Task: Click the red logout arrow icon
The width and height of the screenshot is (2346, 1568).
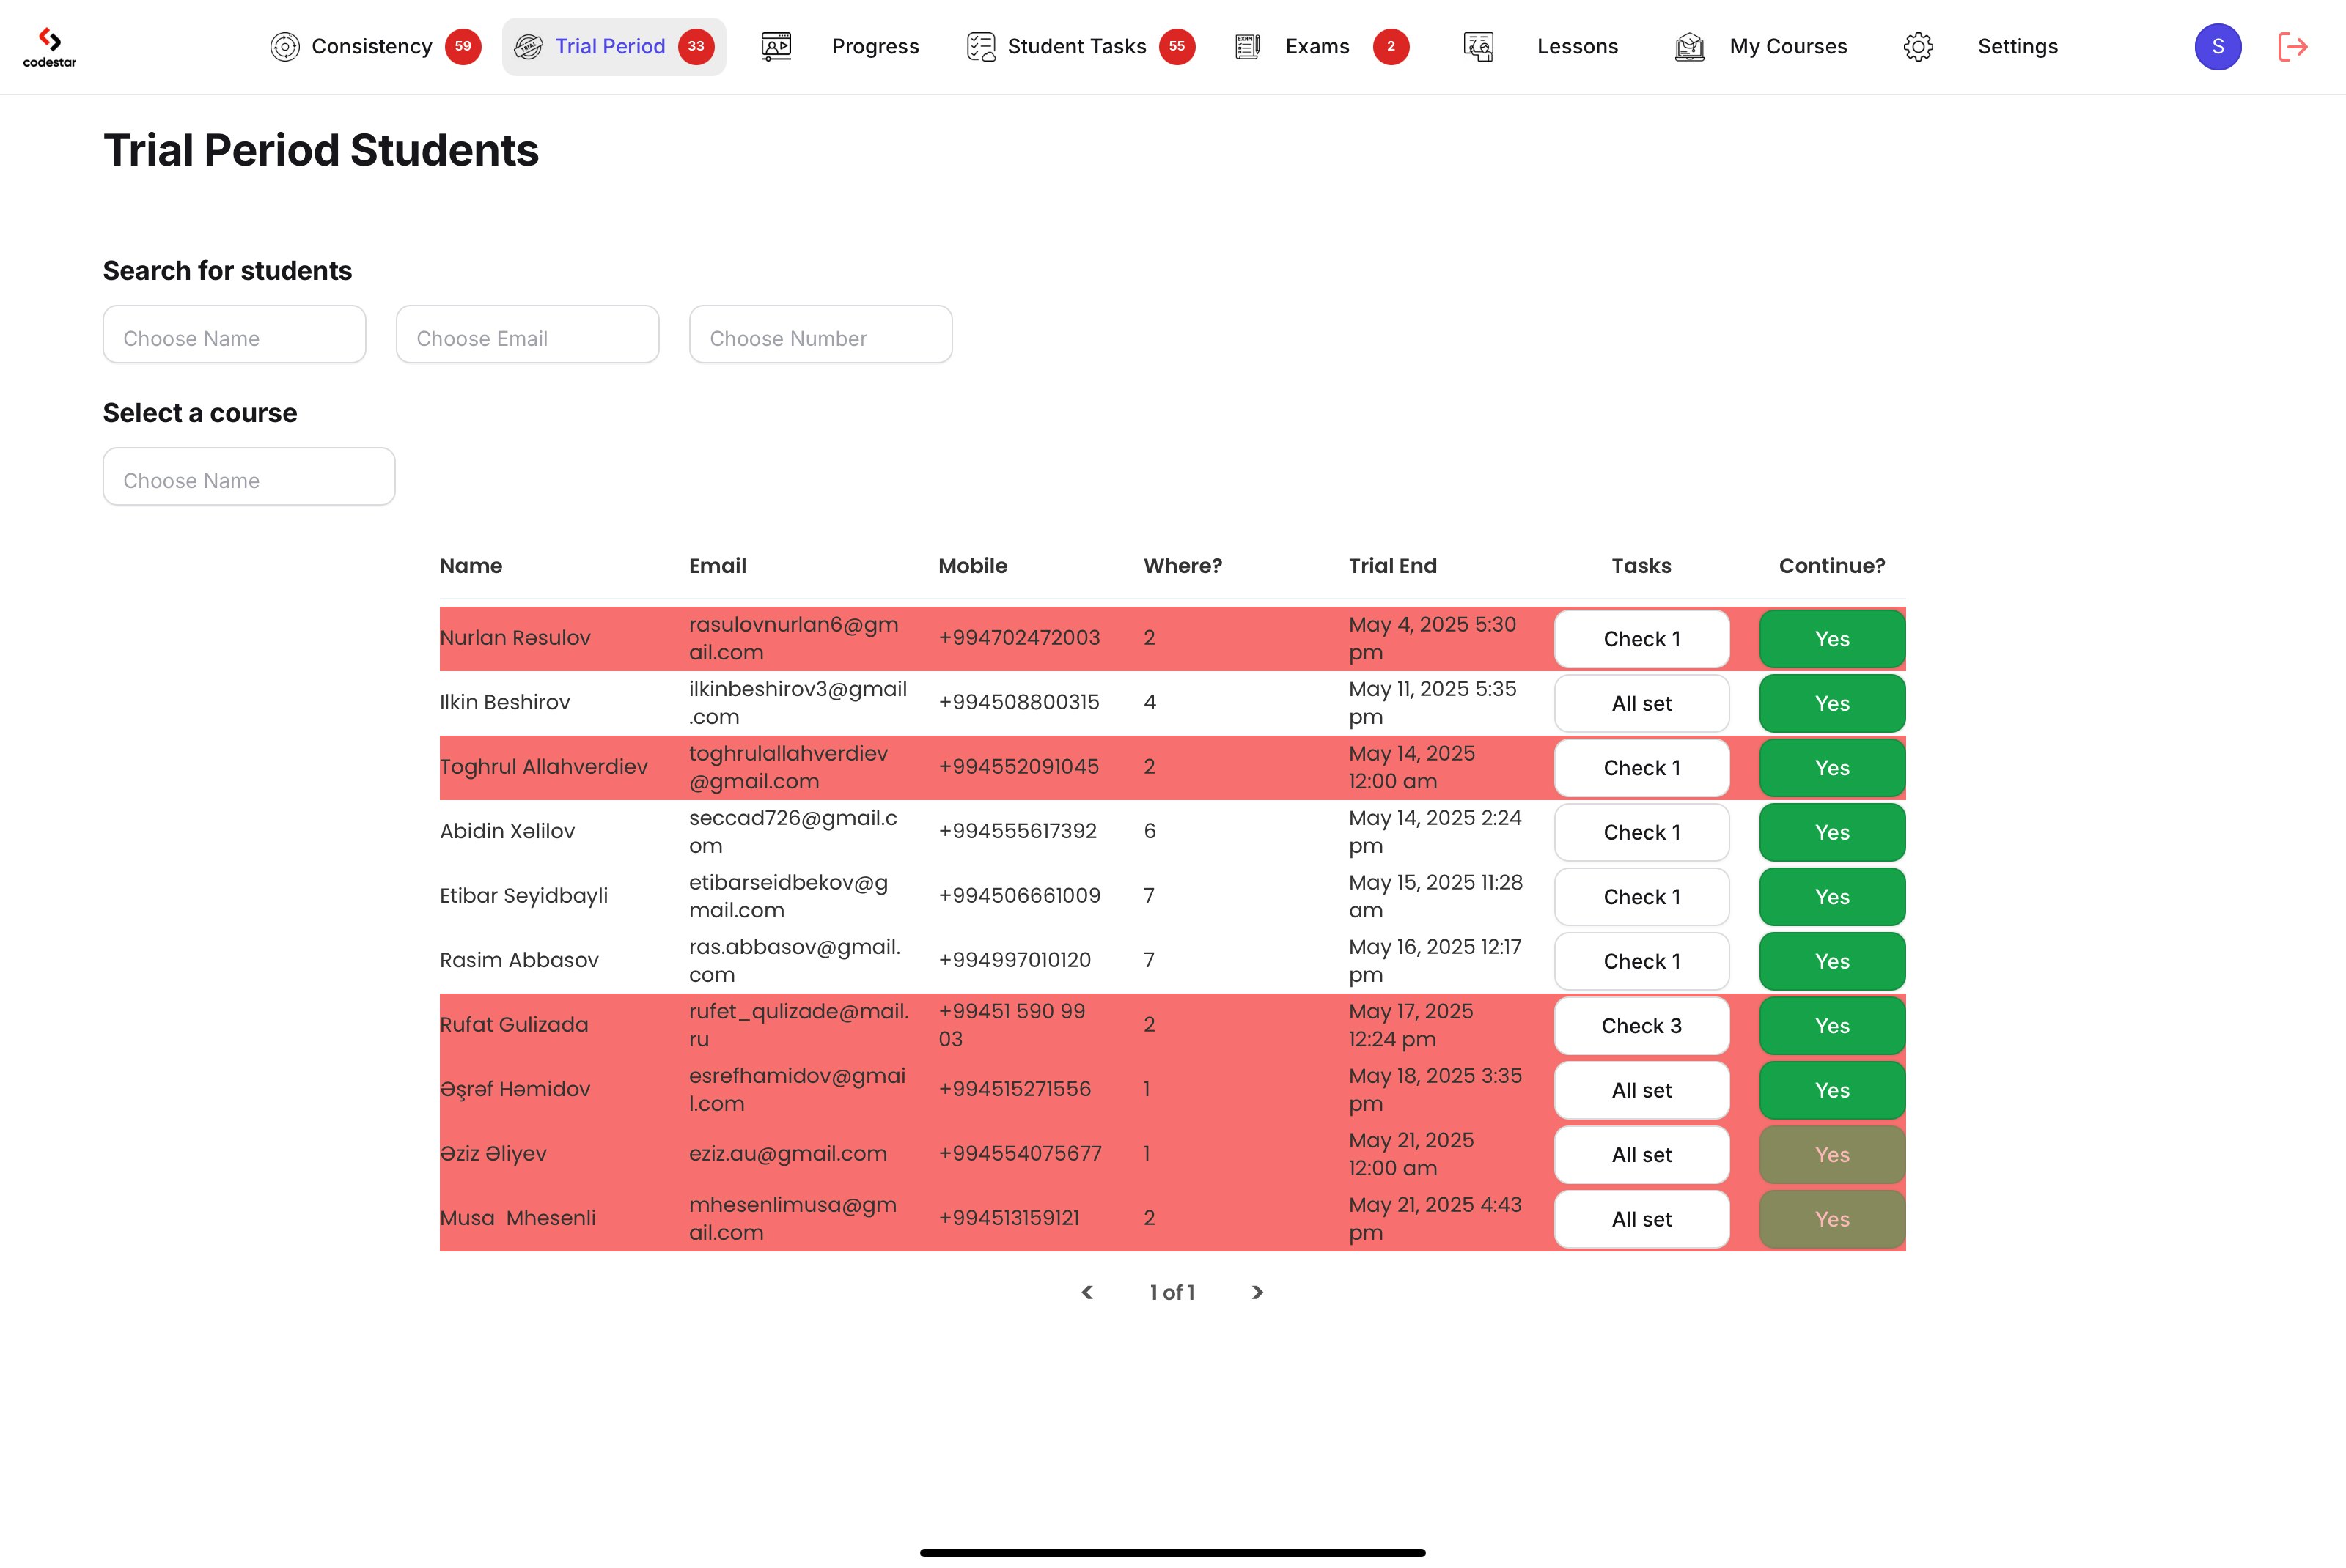Action: [2292, 47]
